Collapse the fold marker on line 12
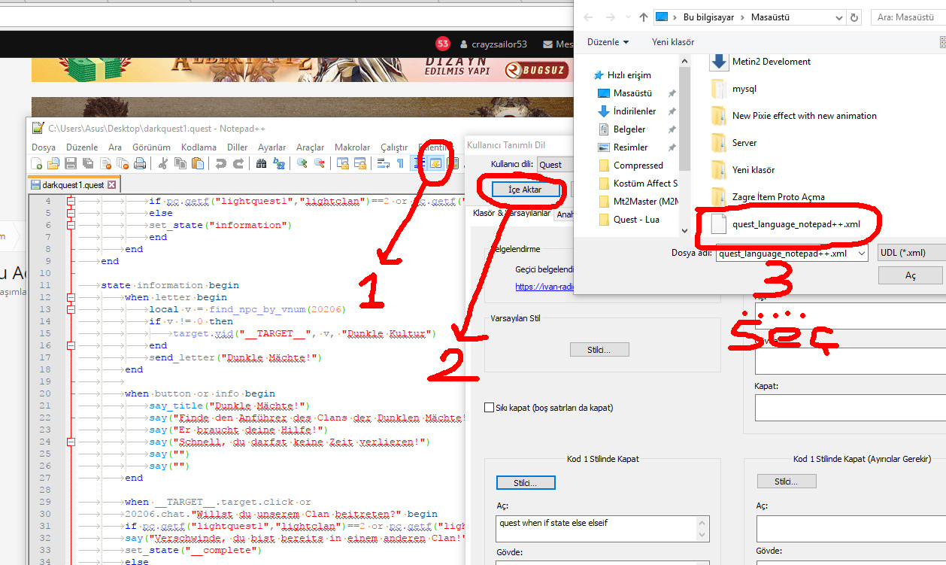 click(71, 297)
